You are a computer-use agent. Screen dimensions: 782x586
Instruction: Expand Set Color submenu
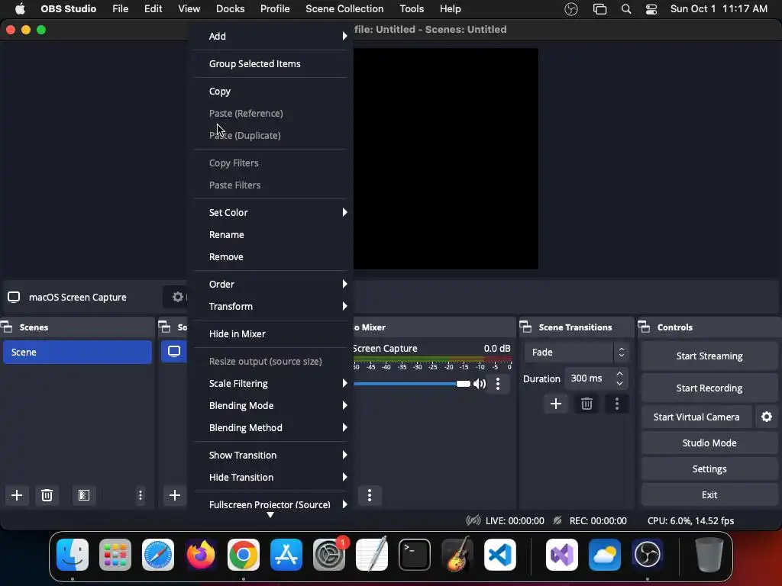pos(270,212)
